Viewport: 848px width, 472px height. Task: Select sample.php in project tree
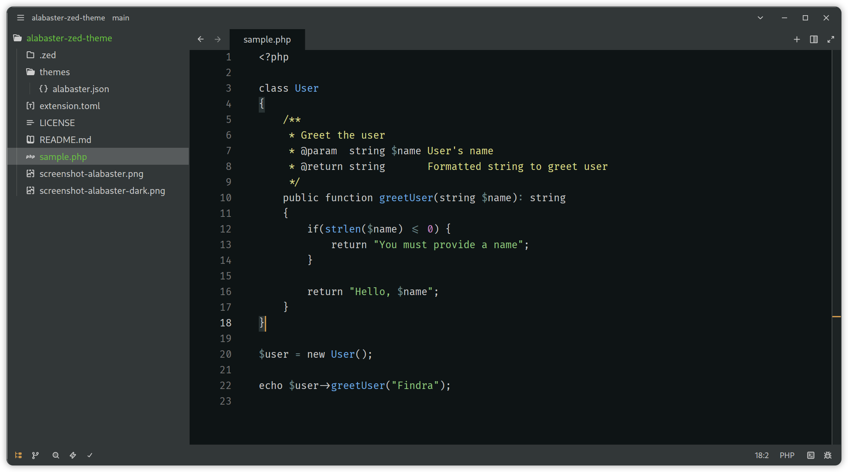(98, 157)
